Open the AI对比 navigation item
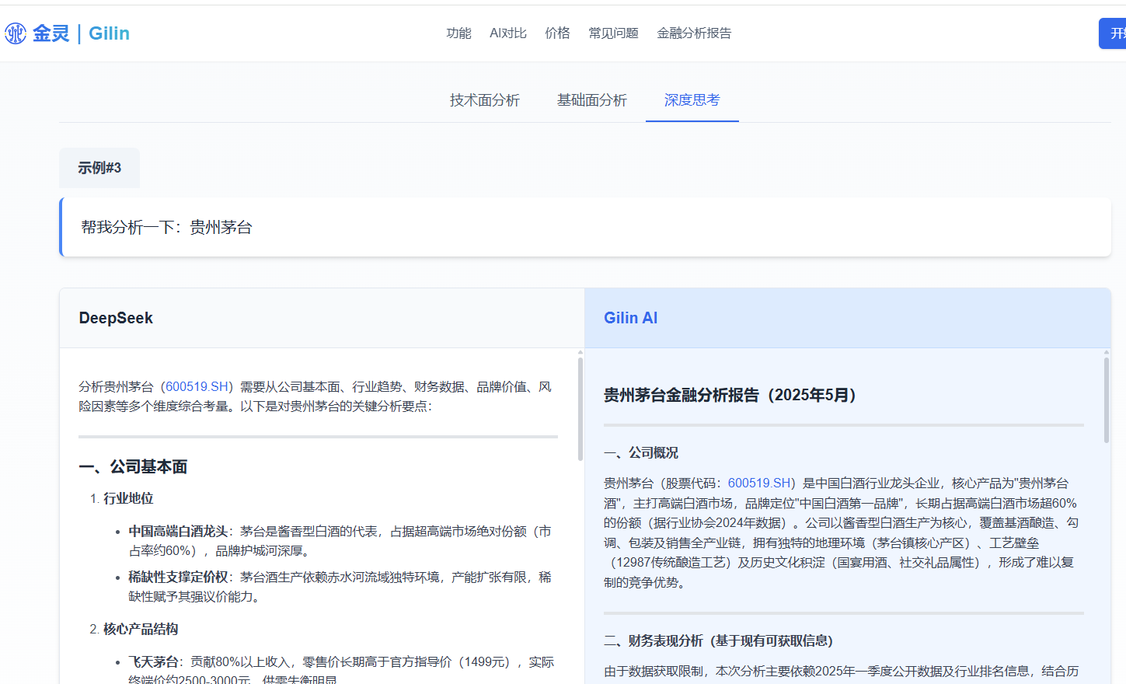This screenshot has height=684, width=1126. pyautogui.click(x=508, y=33)
